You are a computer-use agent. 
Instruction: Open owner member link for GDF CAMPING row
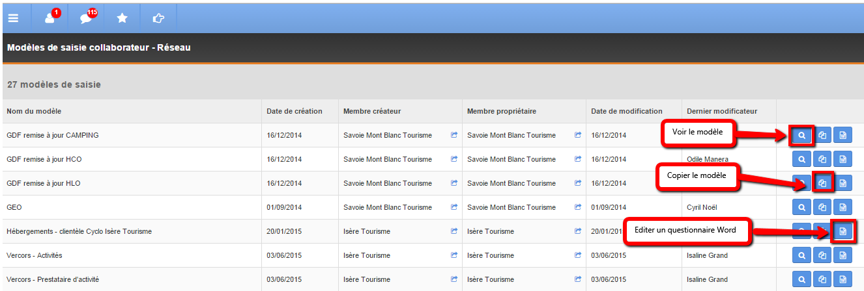point(577,135)
